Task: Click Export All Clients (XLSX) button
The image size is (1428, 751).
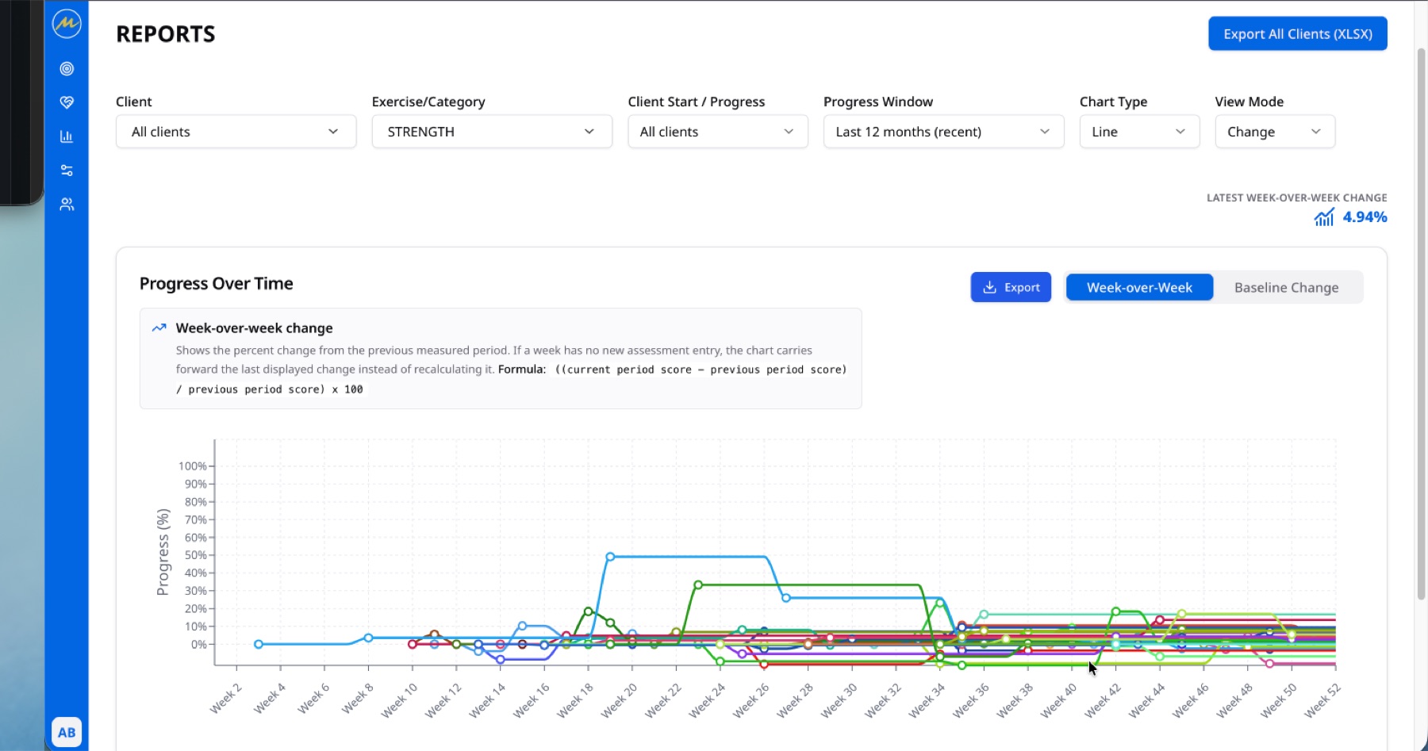Action: tap(1298, 33)
